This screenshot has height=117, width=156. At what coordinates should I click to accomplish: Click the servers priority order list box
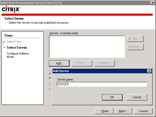(87, 47)
